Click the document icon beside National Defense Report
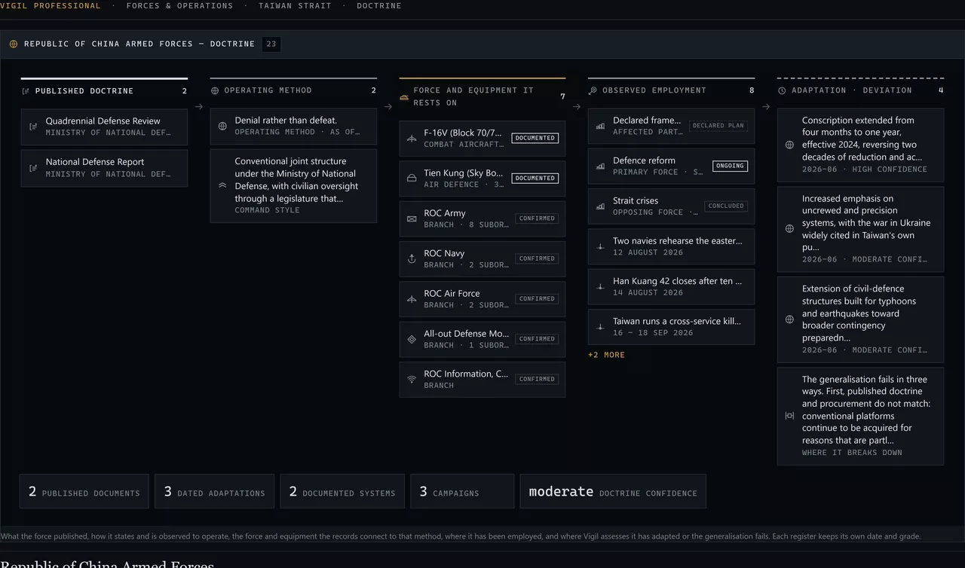The height and width of the screenshot is (568, 965). (x=33, y=167)
